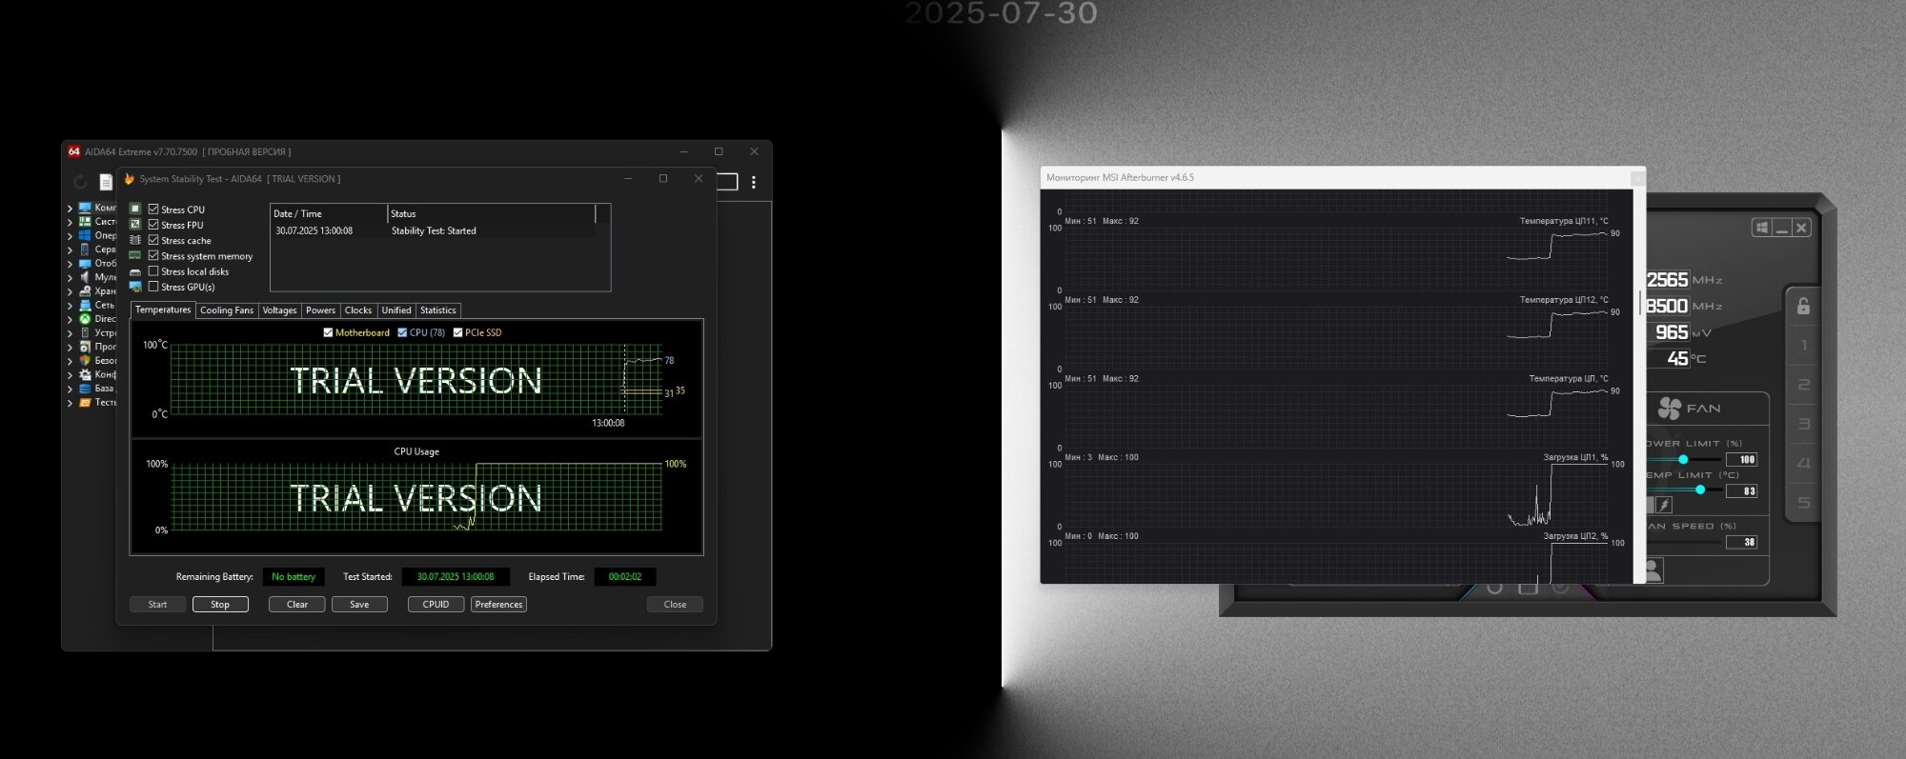Select Afterburner profile slot 1

tap(1803, 346)
